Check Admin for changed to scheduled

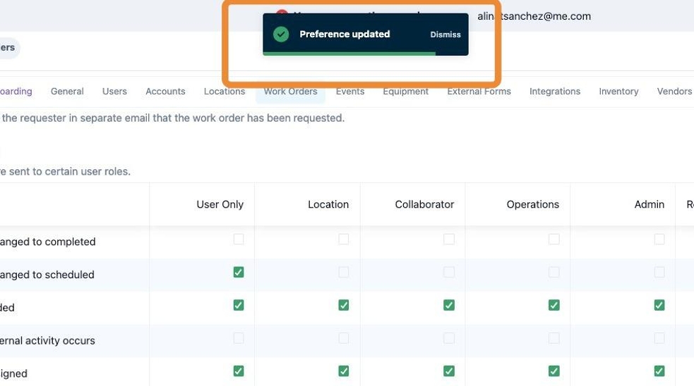click(659, 272)
